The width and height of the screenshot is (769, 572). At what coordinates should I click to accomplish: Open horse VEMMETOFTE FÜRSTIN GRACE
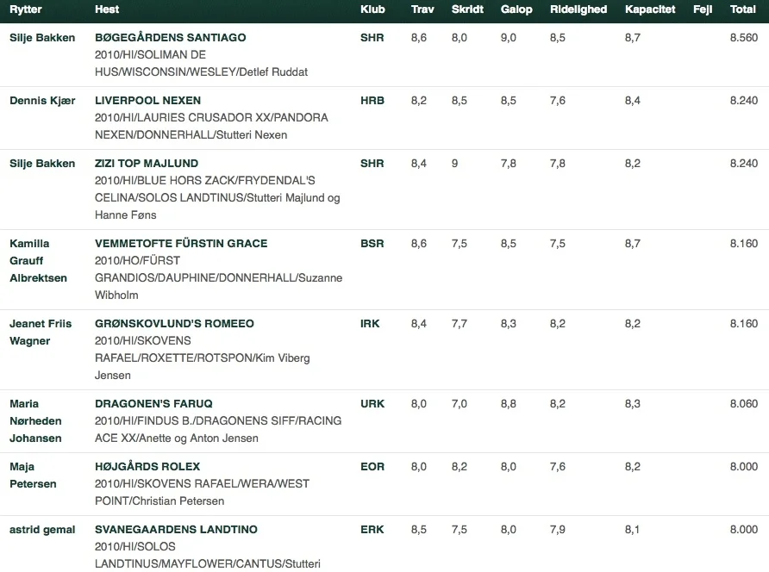[x=181, y=244]
